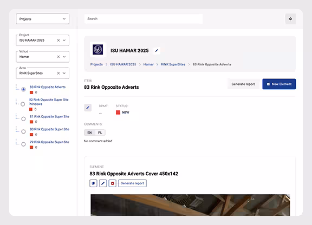The image size is (312, 225).
Task: Open 79 Rink Opposite Super Site link
Action: [49, 142]
